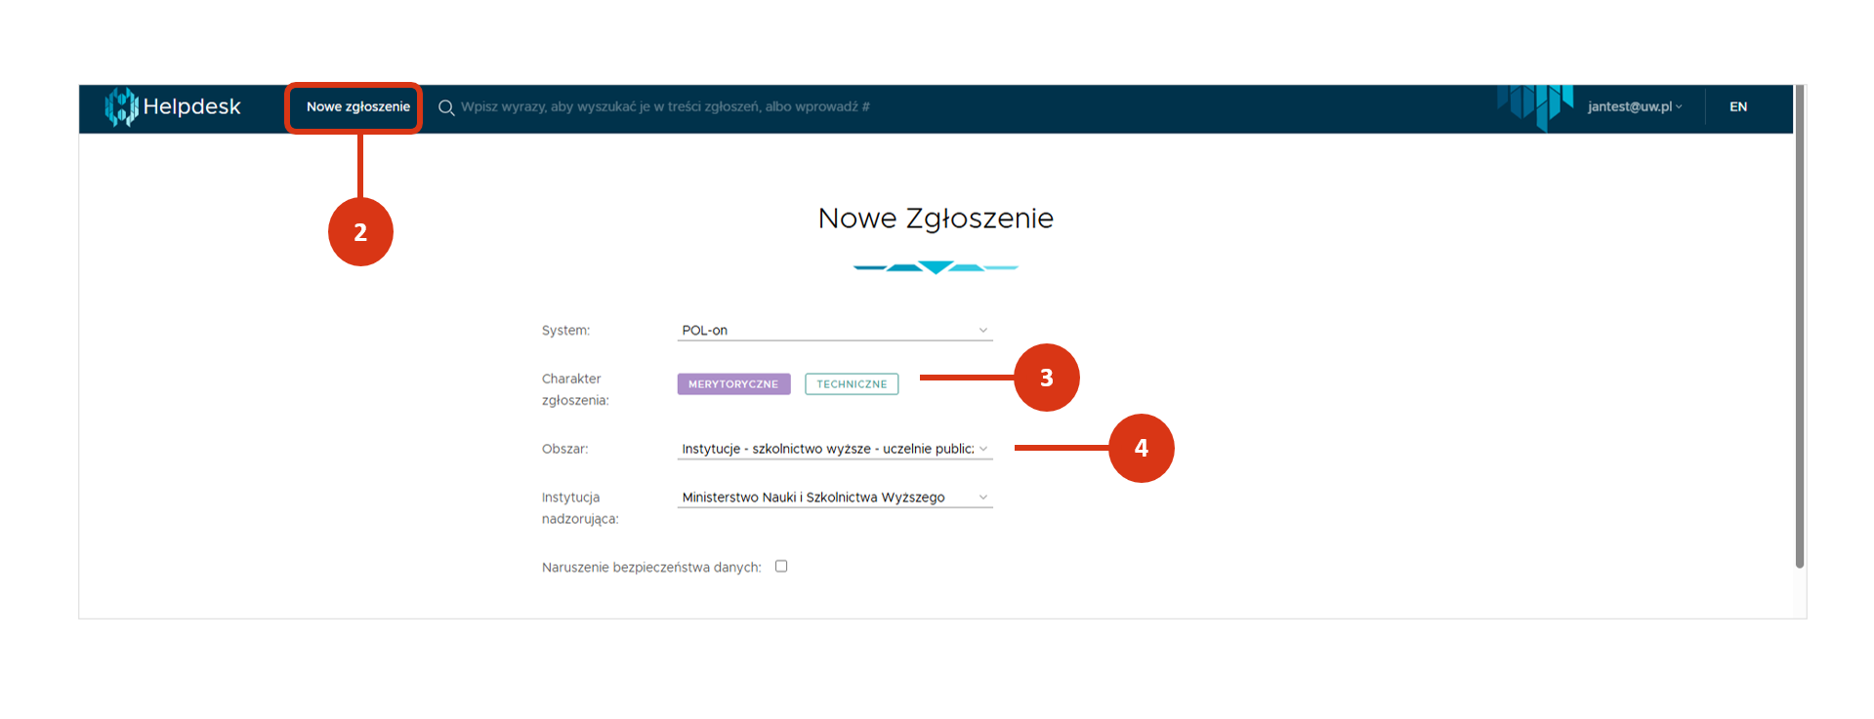This screenshot has width=1874, height=719.
Task: Open the System dropdown showing POL-on
Action: pyautogui.click(x=834, y=331)
